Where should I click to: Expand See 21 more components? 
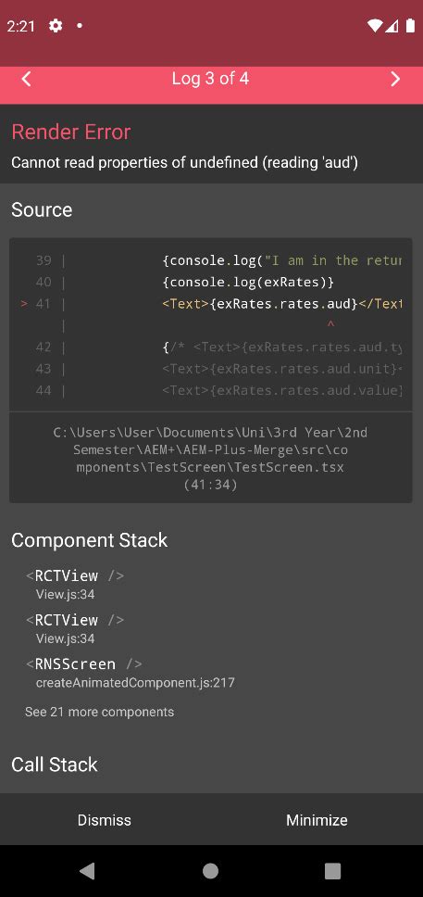99,713
